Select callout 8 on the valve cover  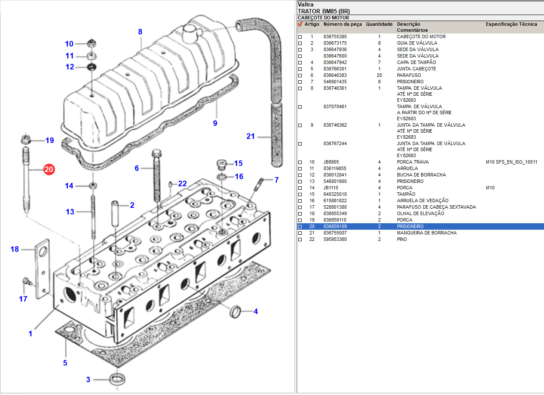tap(140, 32)
